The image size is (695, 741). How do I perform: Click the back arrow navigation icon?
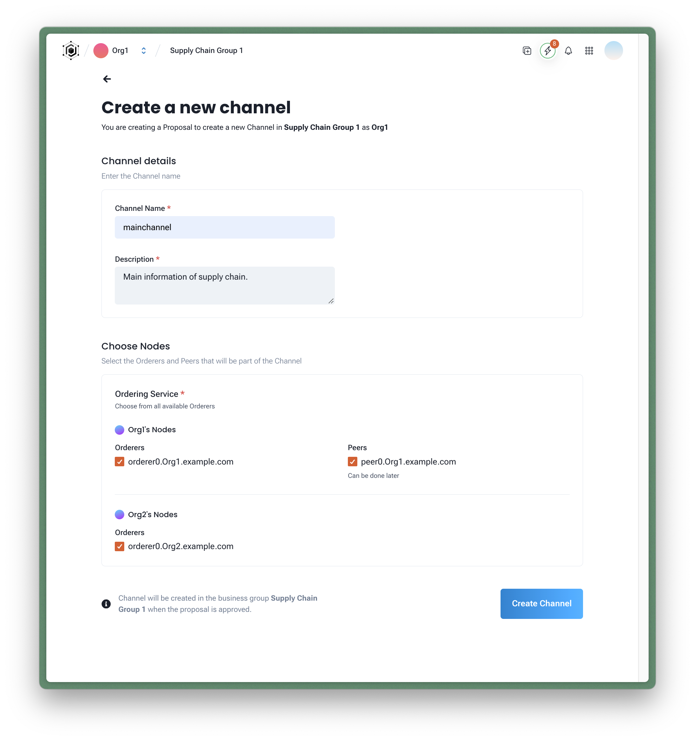107,79
